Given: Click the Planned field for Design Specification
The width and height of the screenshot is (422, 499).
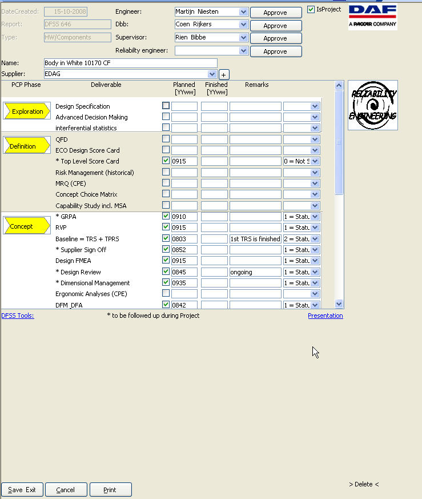Looking at the screenshot, I should point(184,107).
